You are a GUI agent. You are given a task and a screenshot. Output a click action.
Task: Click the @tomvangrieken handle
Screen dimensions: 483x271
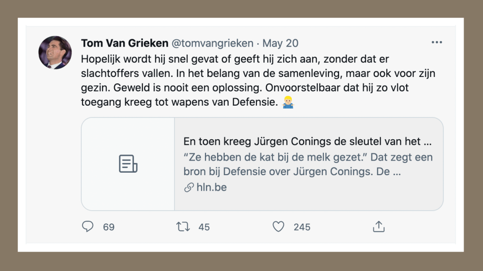coord(212,43)
